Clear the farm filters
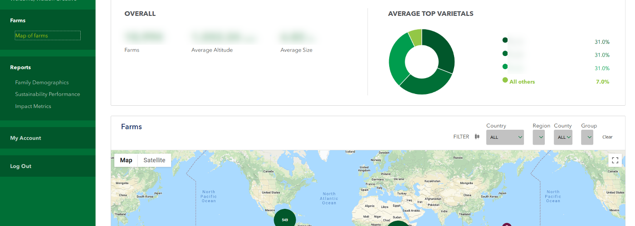635x226 pixels. click(x=607, y=137)
